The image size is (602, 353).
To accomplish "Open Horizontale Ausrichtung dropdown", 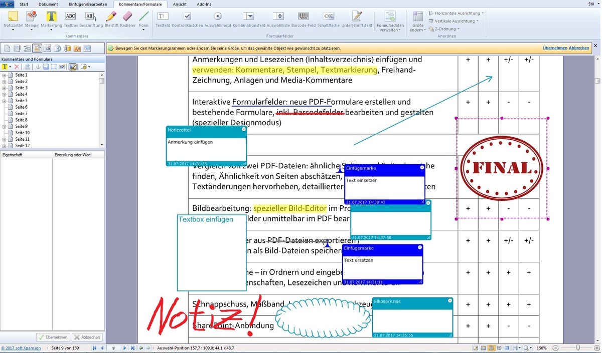I will [457, 13].
